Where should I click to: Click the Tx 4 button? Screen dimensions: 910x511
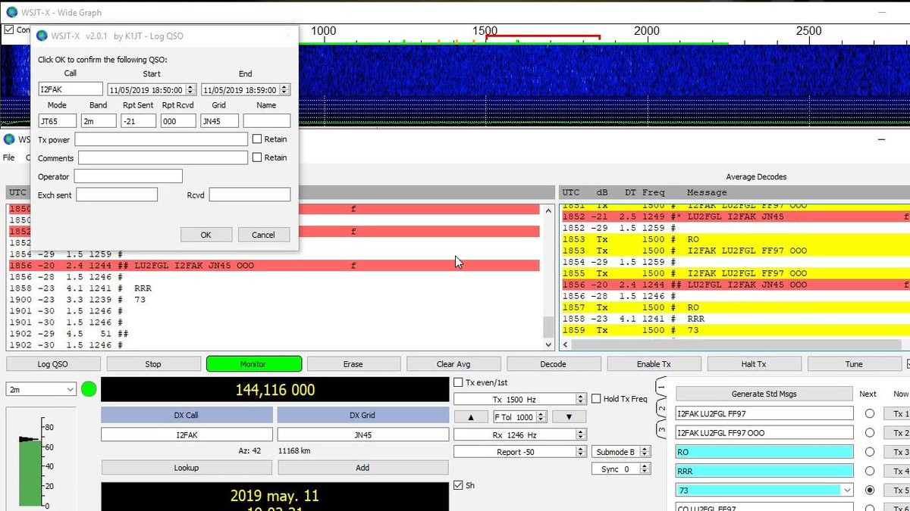(x=899, y=471)
